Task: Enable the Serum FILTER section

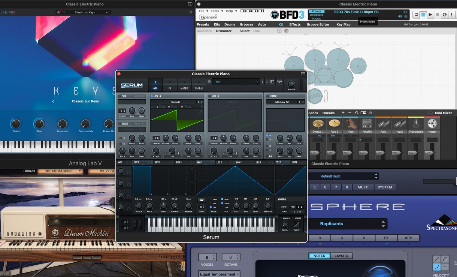Action: coord(267,96)
